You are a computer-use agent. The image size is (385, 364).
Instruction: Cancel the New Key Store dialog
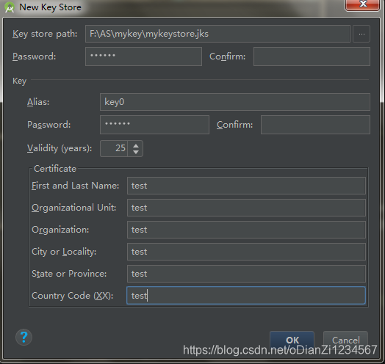pos(346,340)
